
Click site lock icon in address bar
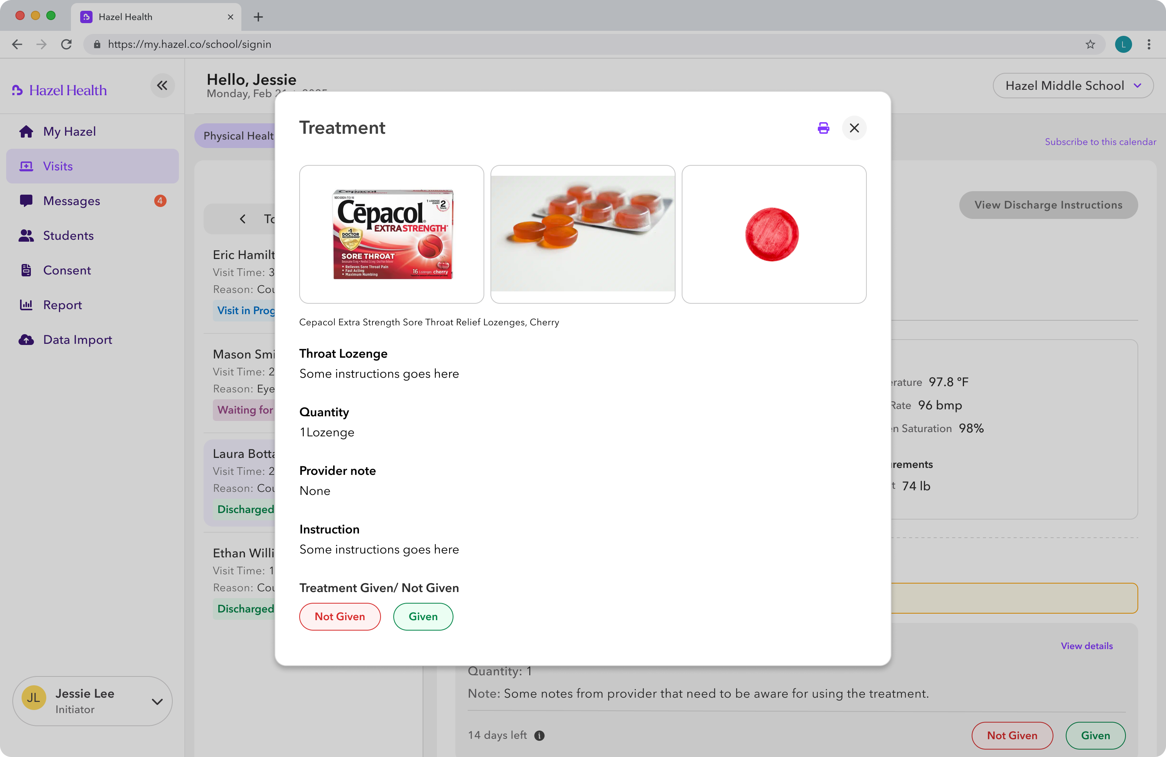[97, 44]
